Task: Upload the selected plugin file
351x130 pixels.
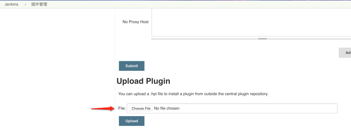Action: (x=132, y=121)
